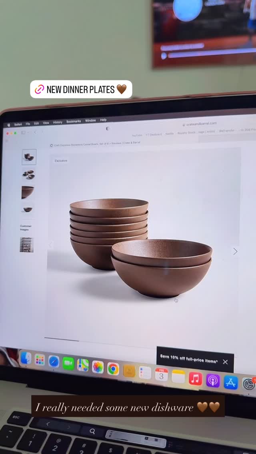Viewport: 256px width, 454px height.
Task: Close the Save 10% off banner
Action: (225, 362)
